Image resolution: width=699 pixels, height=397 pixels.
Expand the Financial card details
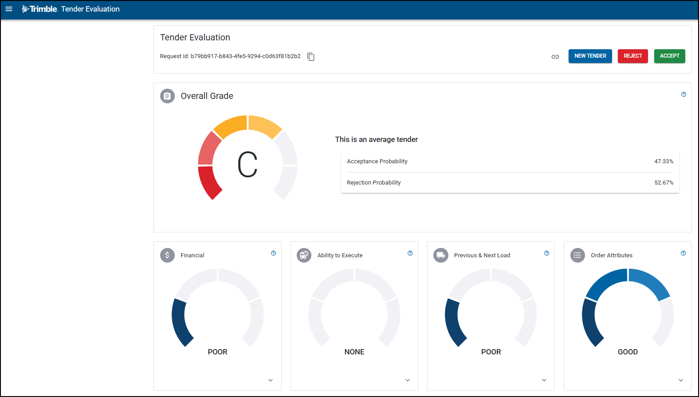(271, 380)
